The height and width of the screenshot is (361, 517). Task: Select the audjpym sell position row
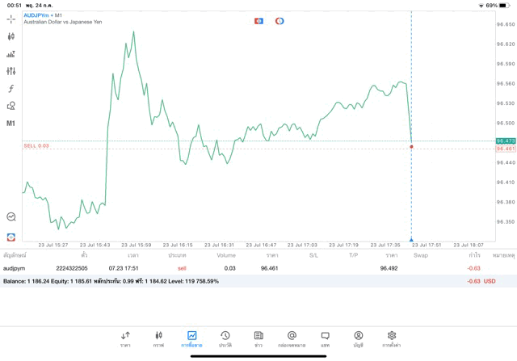coord(242,267)
